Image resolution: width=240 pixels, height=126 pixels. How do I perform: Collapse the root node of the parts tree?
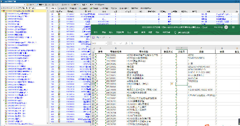[1, 11]
